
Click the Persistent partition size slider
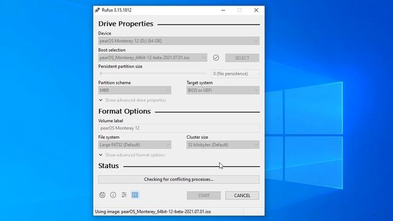(x=153, y=74)
